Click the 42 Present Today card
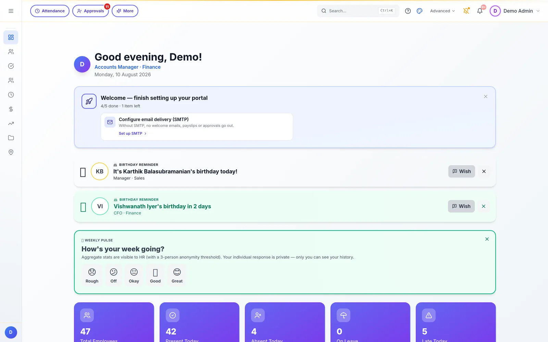548x342 pixels. [x=199, y=322]
